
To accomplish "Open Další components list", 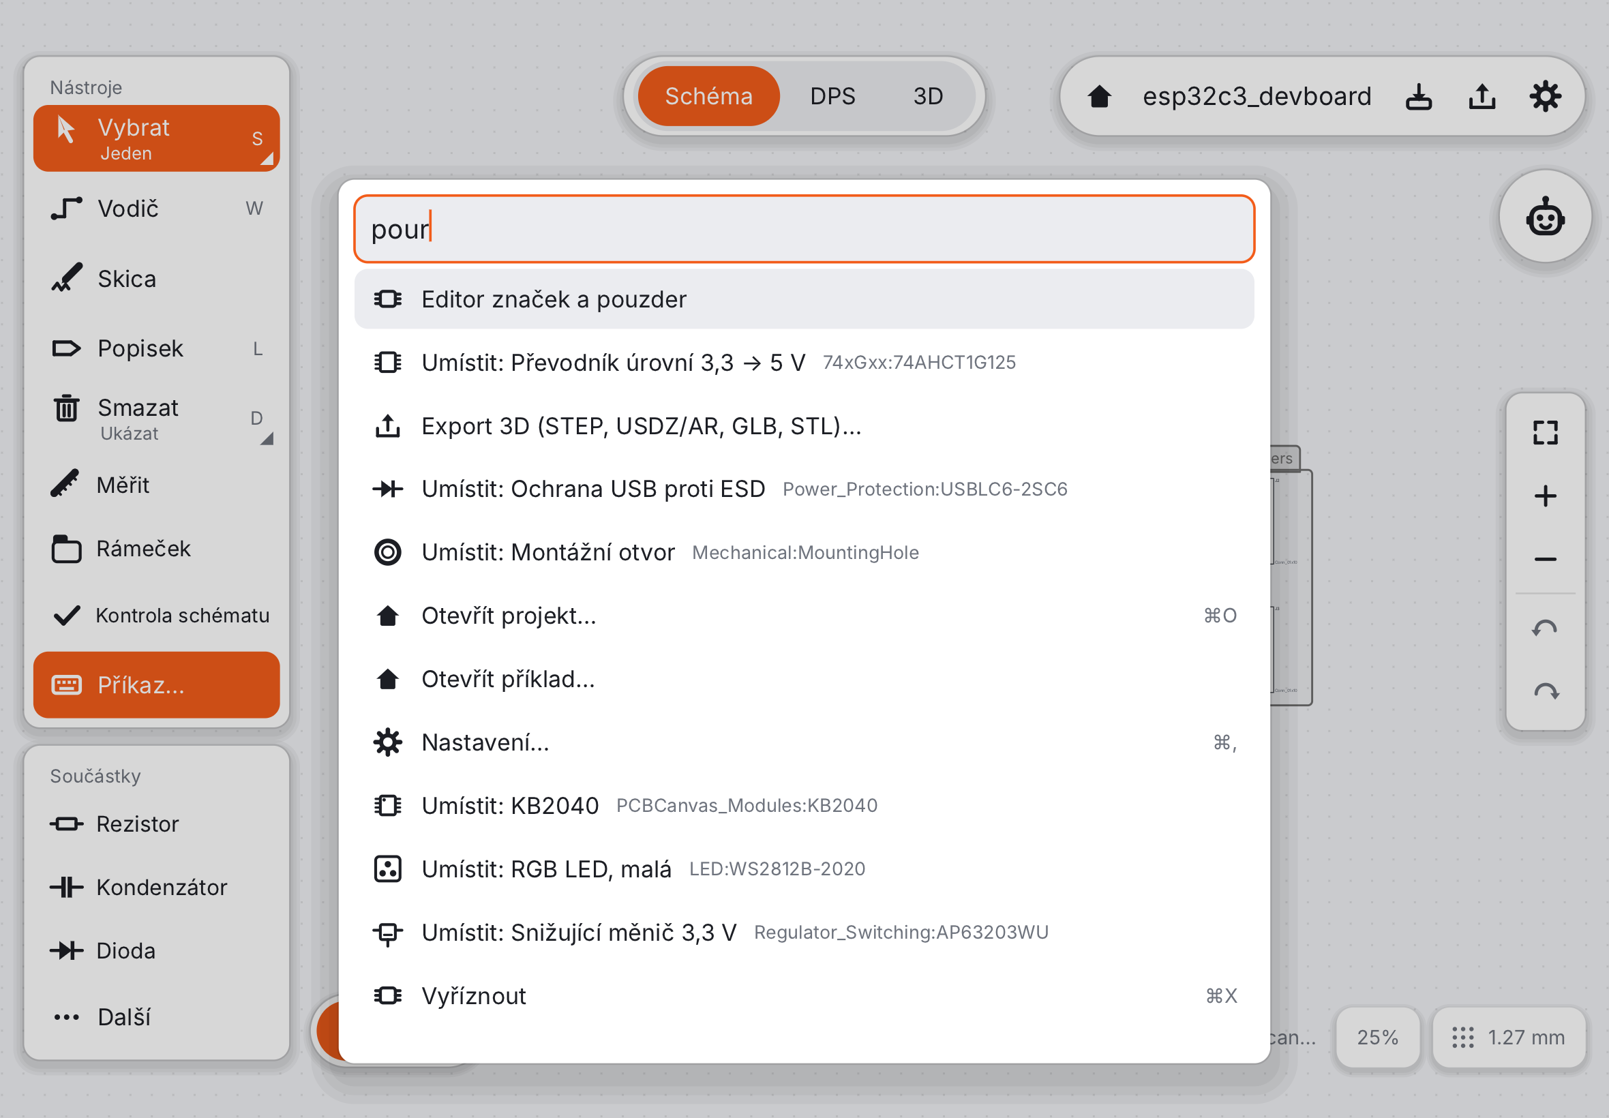I will 156,1016.
